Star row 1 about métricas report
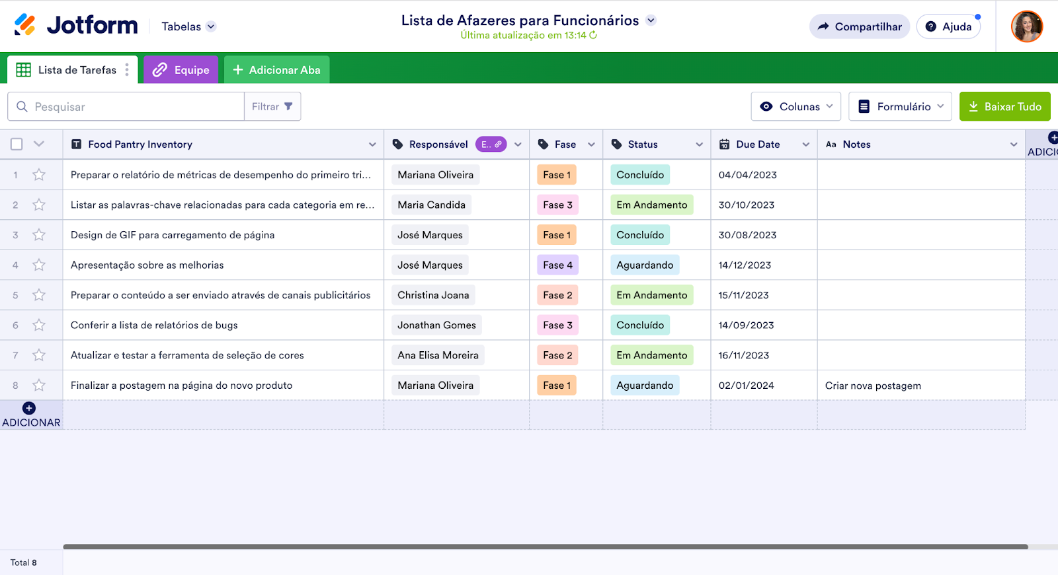 pyautogui.click(x=39, y=175)
